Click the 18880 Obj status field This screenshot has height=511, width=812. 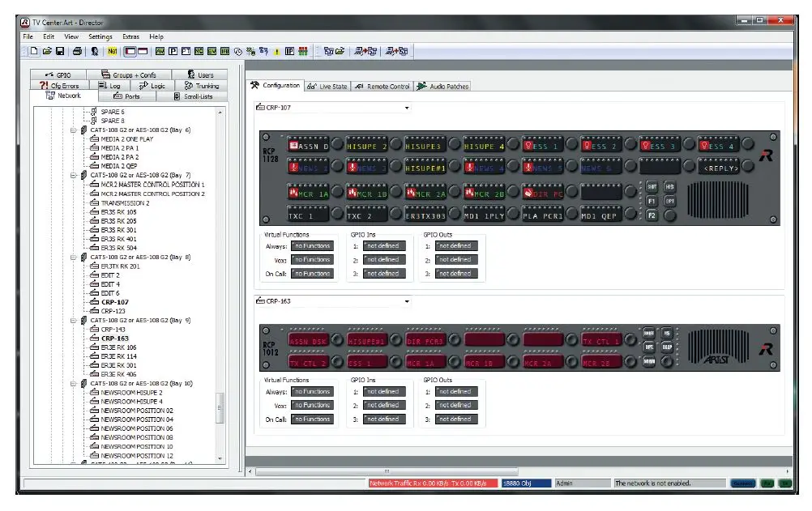point(526,483)
